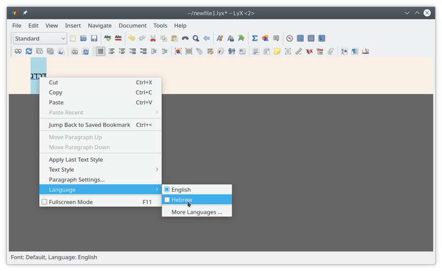The image size is (442, 271).
Task: Open Paragraph Settings... from context menu
Action: click(x=100, y=180)
